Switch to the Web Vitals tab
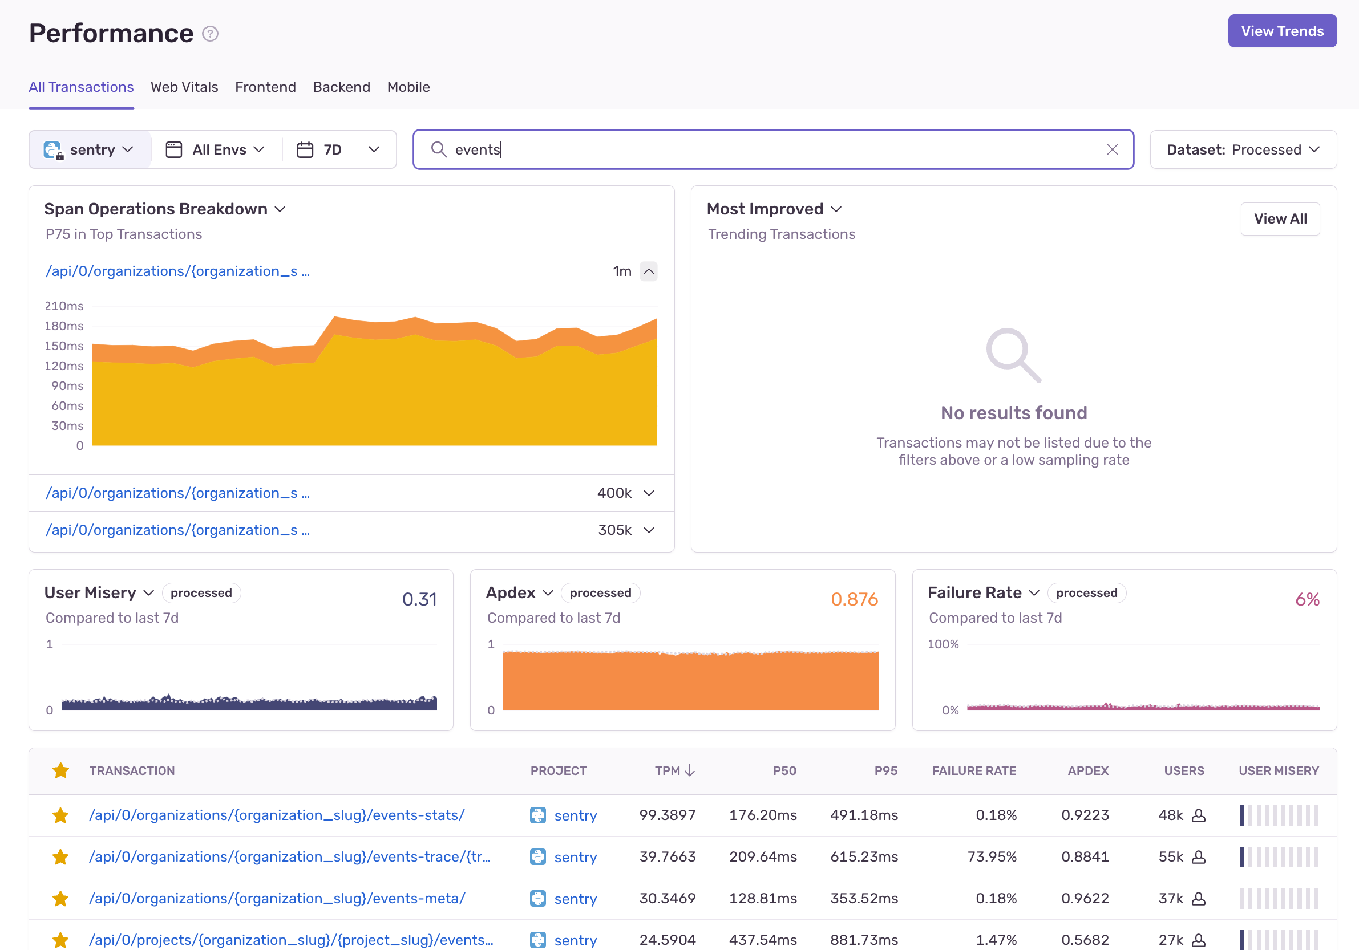The width and height of the screenshot is (1359, 950). 184,87
